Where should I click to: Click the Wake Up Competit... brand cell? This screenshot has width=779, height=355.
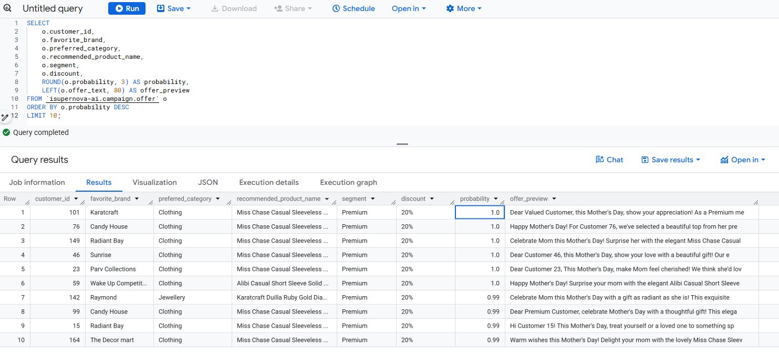click(119, 284)
